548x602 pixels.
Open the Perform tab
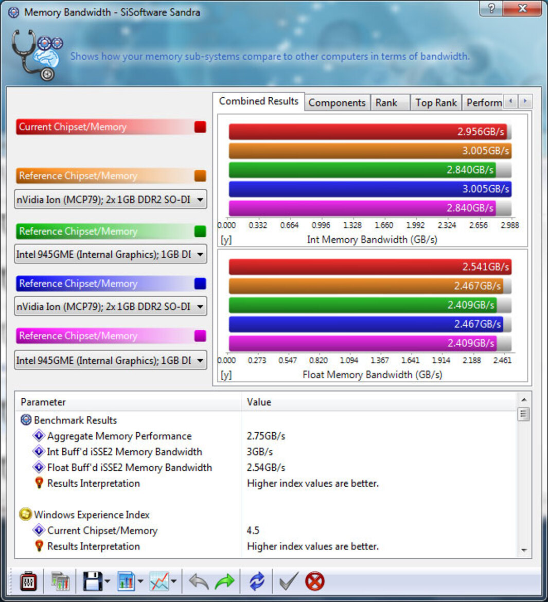coord(484,103)
